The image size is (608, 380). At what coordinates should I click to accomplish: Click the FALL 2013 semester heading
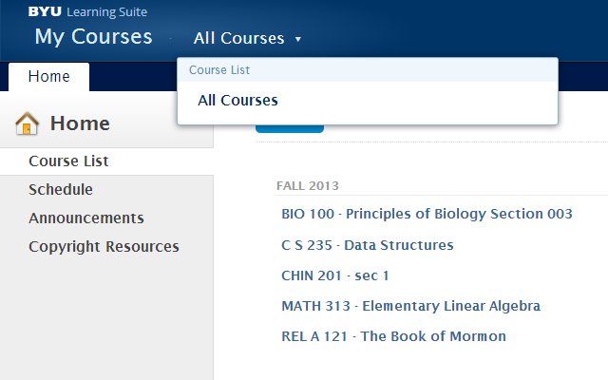pos(307,185)
